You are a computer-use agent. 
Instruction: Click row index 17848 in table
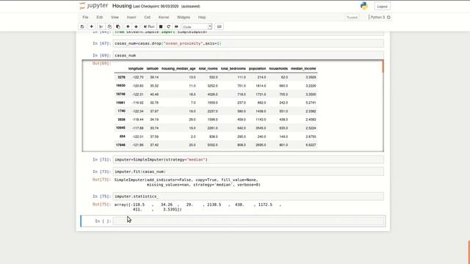(x=120, y=145)
